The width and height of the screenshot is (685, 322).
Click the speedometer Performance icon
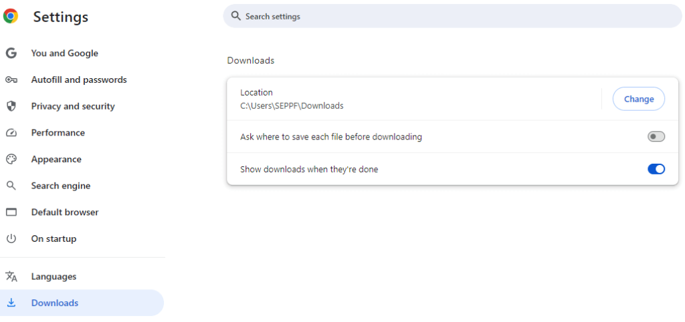11,133
